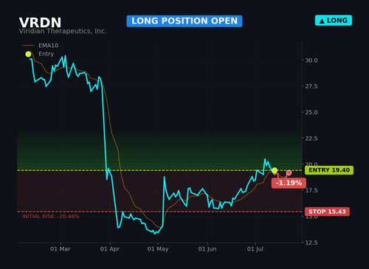This screenshot has width=369, height=269.
Task: Click the -1.19% return label
Action: click(289, 183)
